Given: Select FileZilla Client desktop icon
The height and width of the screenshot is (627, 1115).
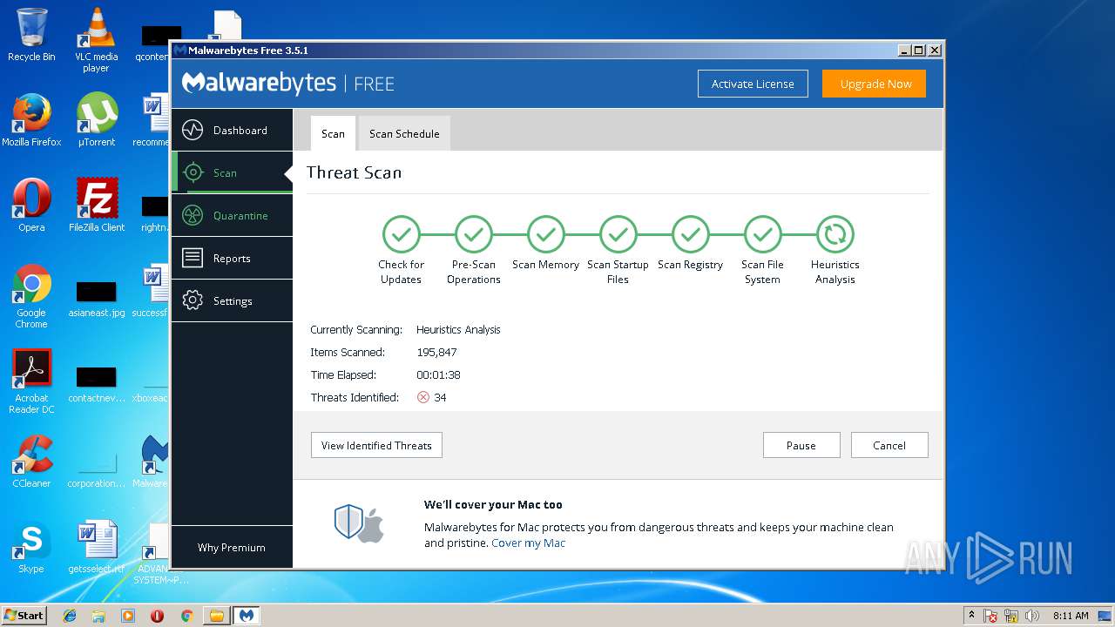Looking at the screenshot, I should [x=96, y=206].
